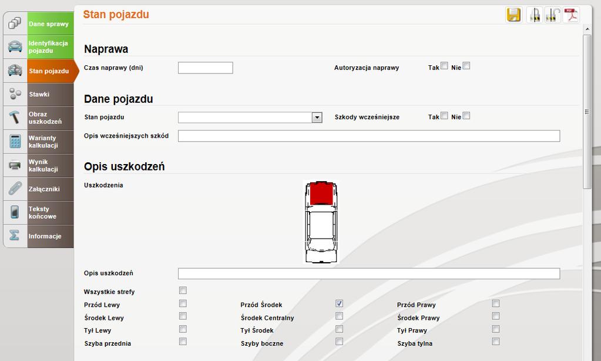Open Załączniki via the paperclip icon
Screen dimensions: 601x361
tap(15, 189)
